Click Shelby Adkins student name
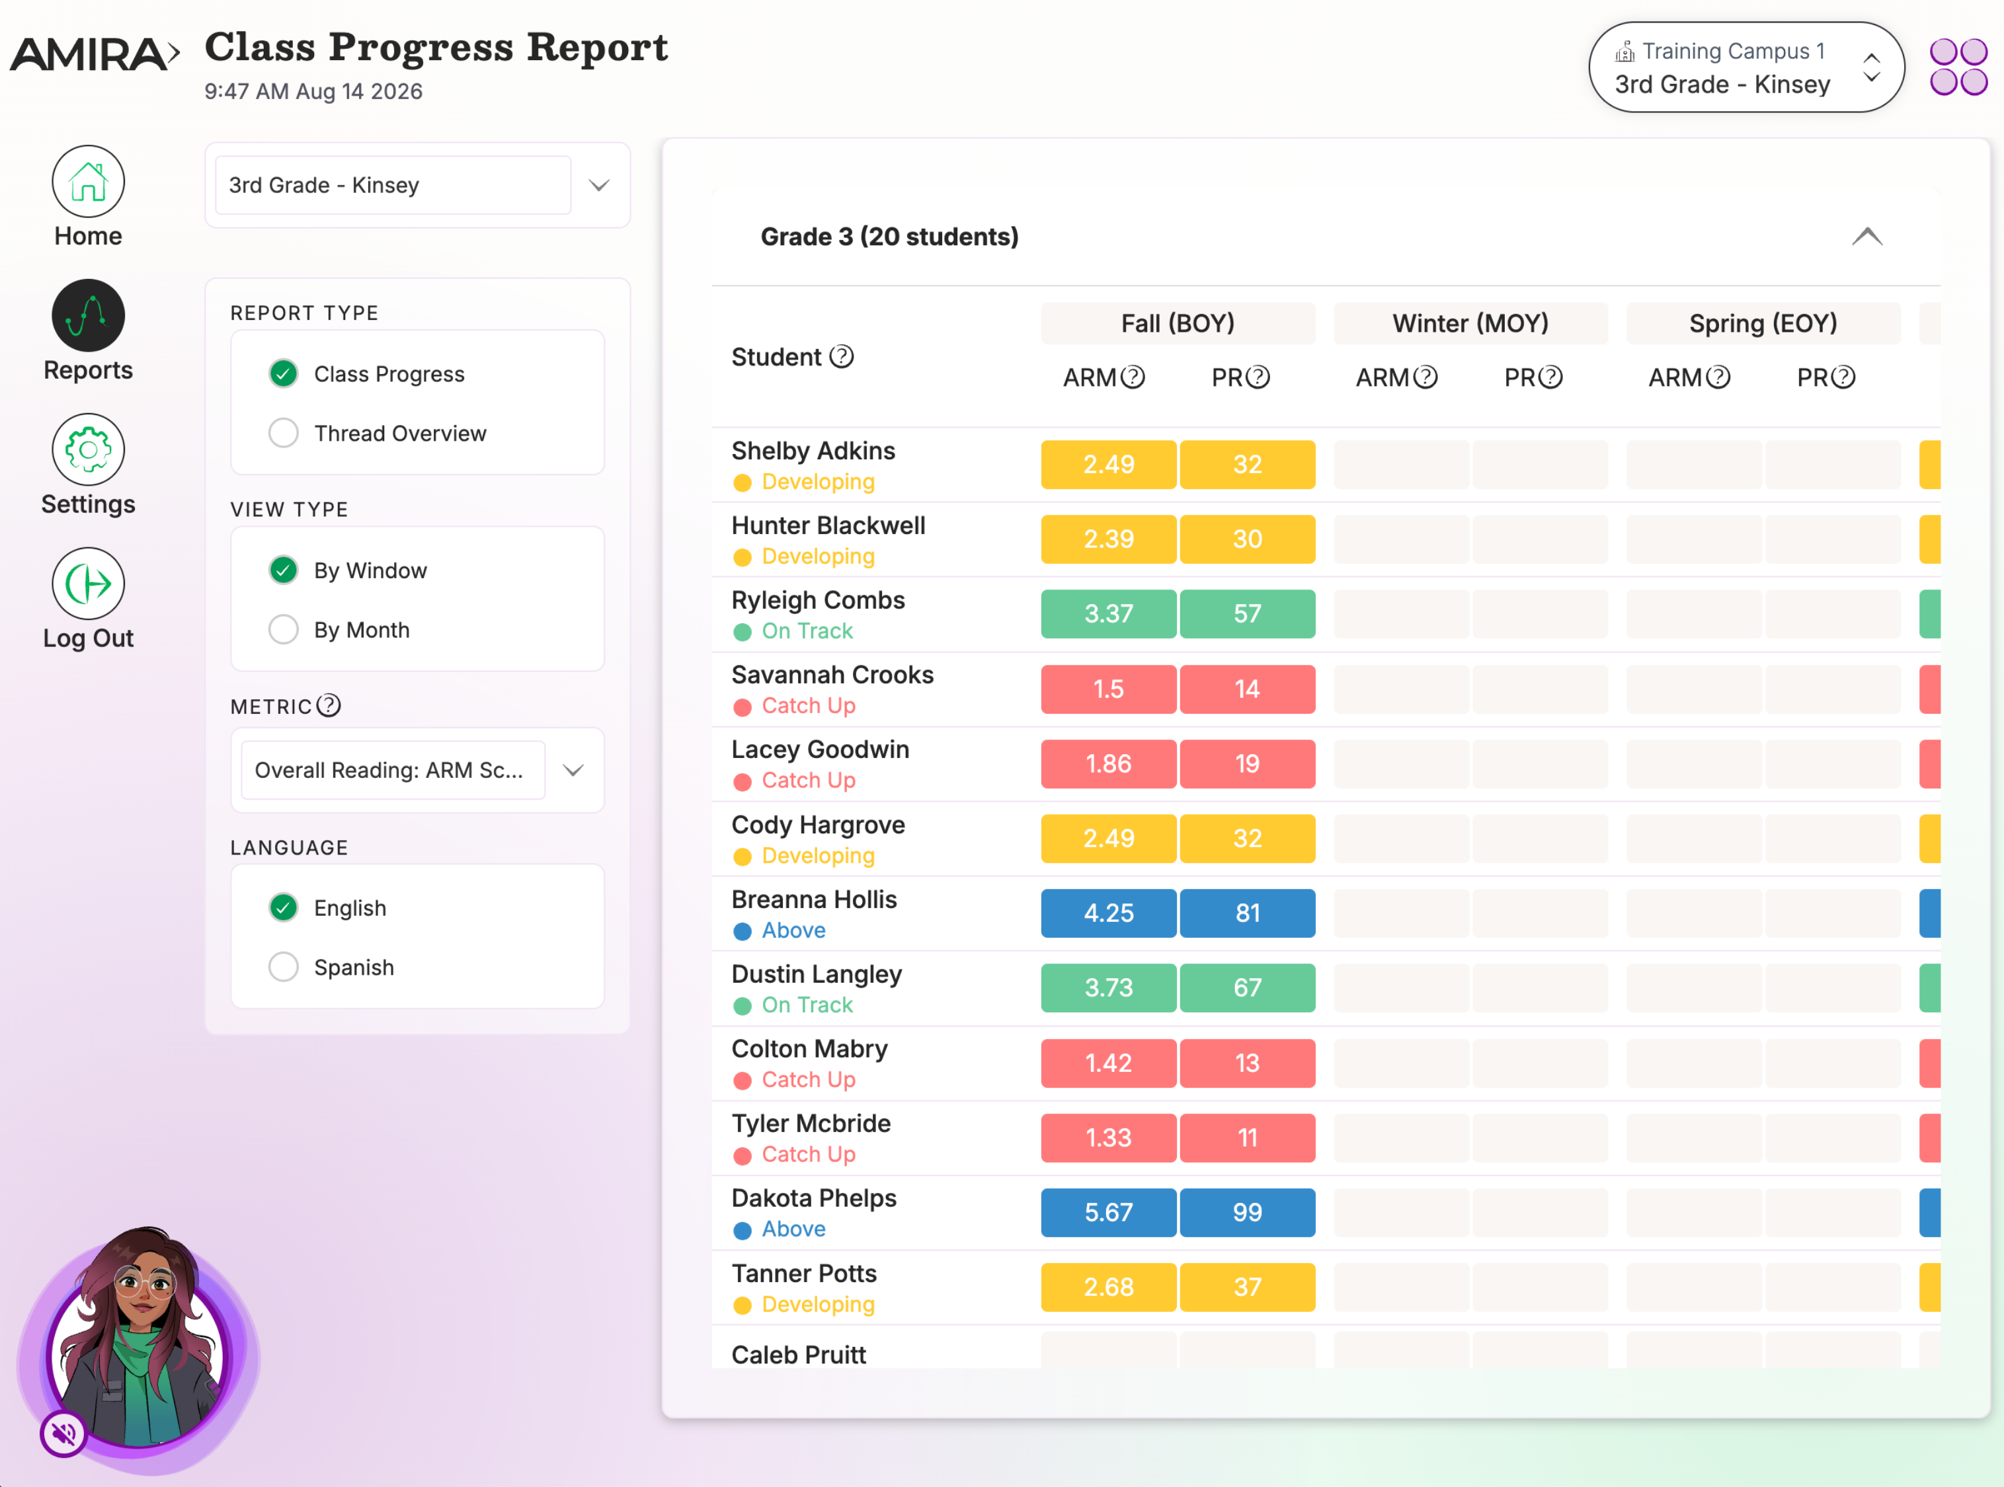The width and height of the screenshot is (2004, 1487). (x=813, y=450)
